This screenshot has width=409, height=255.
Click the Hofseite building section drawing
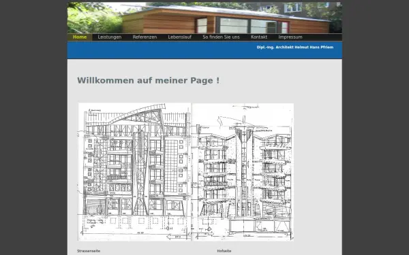243,172
